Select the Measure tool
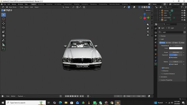Image resolution: width=187 pixels, height=105 pixels. pos(4,45)
